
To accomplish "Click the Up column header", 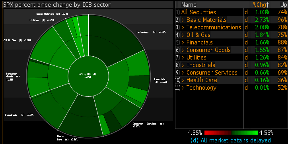I will [x=283, y=5].
